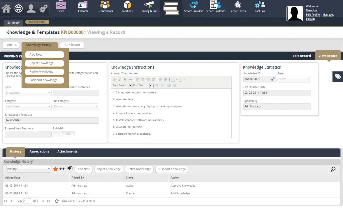Open the Service Contracts module

tap(215, 7)
